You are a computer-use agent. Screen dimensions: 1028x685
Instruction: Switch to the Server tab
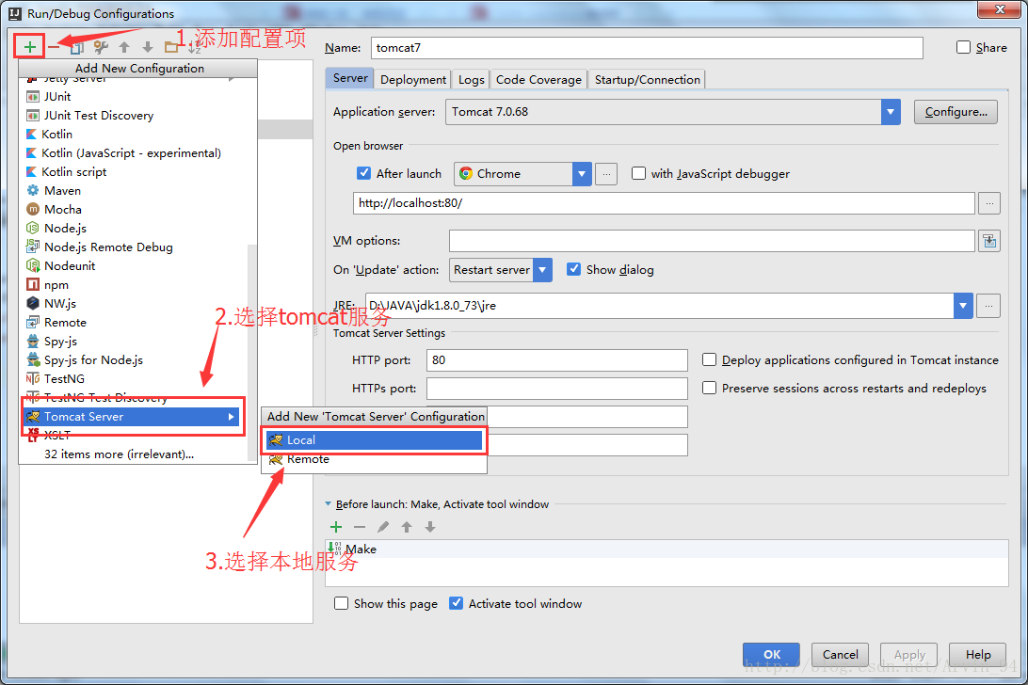coord(350,78)
